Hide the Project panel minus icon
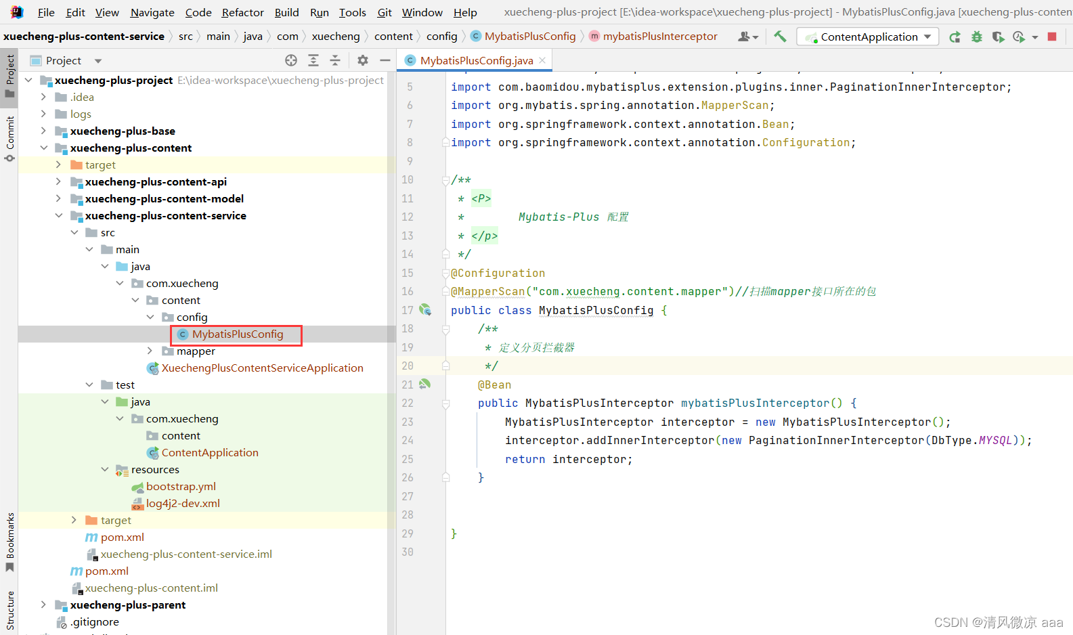1073x635 pixels. pos(385,60)
